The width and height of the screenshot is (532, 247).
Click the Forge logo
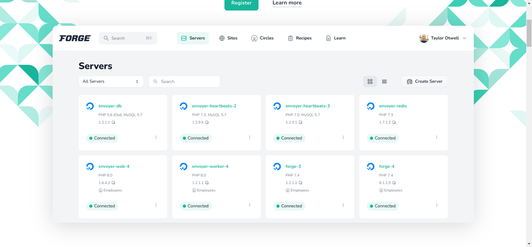[75, 38]
